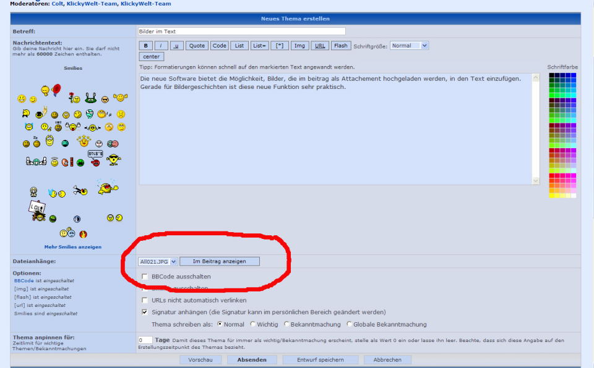The image size is (594, 368).
Task: Insert the sunglasses smiley
Action: click(105, 99)
